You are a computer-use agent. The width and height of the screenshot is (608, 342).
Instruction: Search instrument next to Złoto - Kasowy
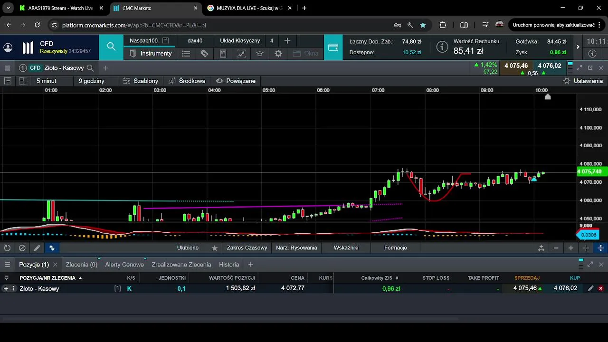click(90, 68)
